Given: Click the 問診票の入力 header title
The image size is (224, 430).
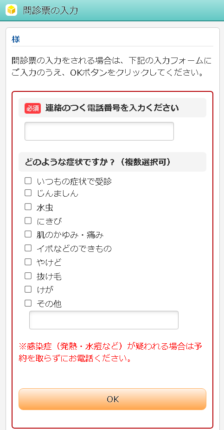Looking at the screenshot, I should (x=51, y=10).
